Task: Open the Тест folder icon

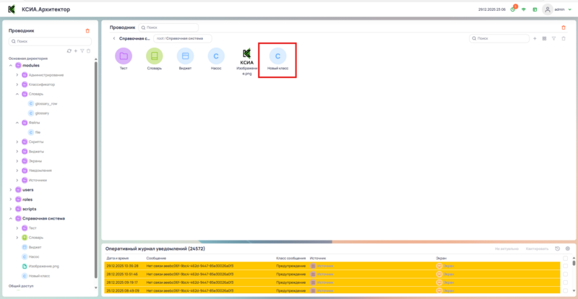Action: pos(124,56)
